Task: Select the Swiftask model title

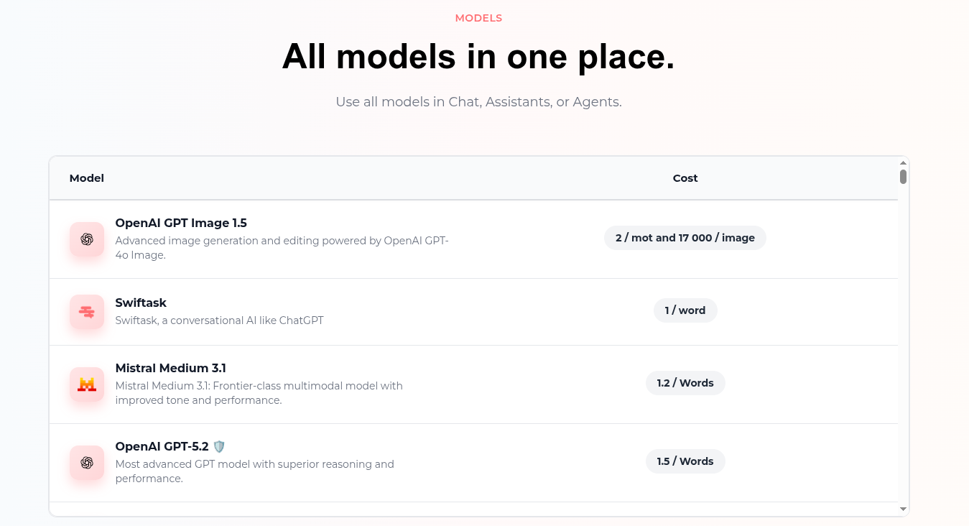Action: pos(141,303)
